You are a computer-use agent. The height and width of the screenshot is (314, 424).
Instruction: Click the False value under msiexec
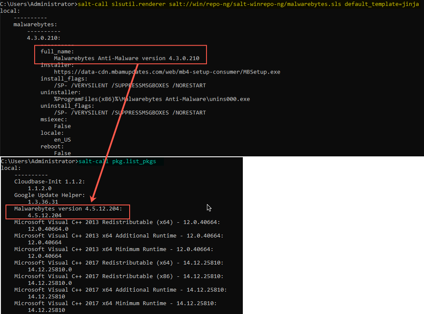[x=62, y=126]
